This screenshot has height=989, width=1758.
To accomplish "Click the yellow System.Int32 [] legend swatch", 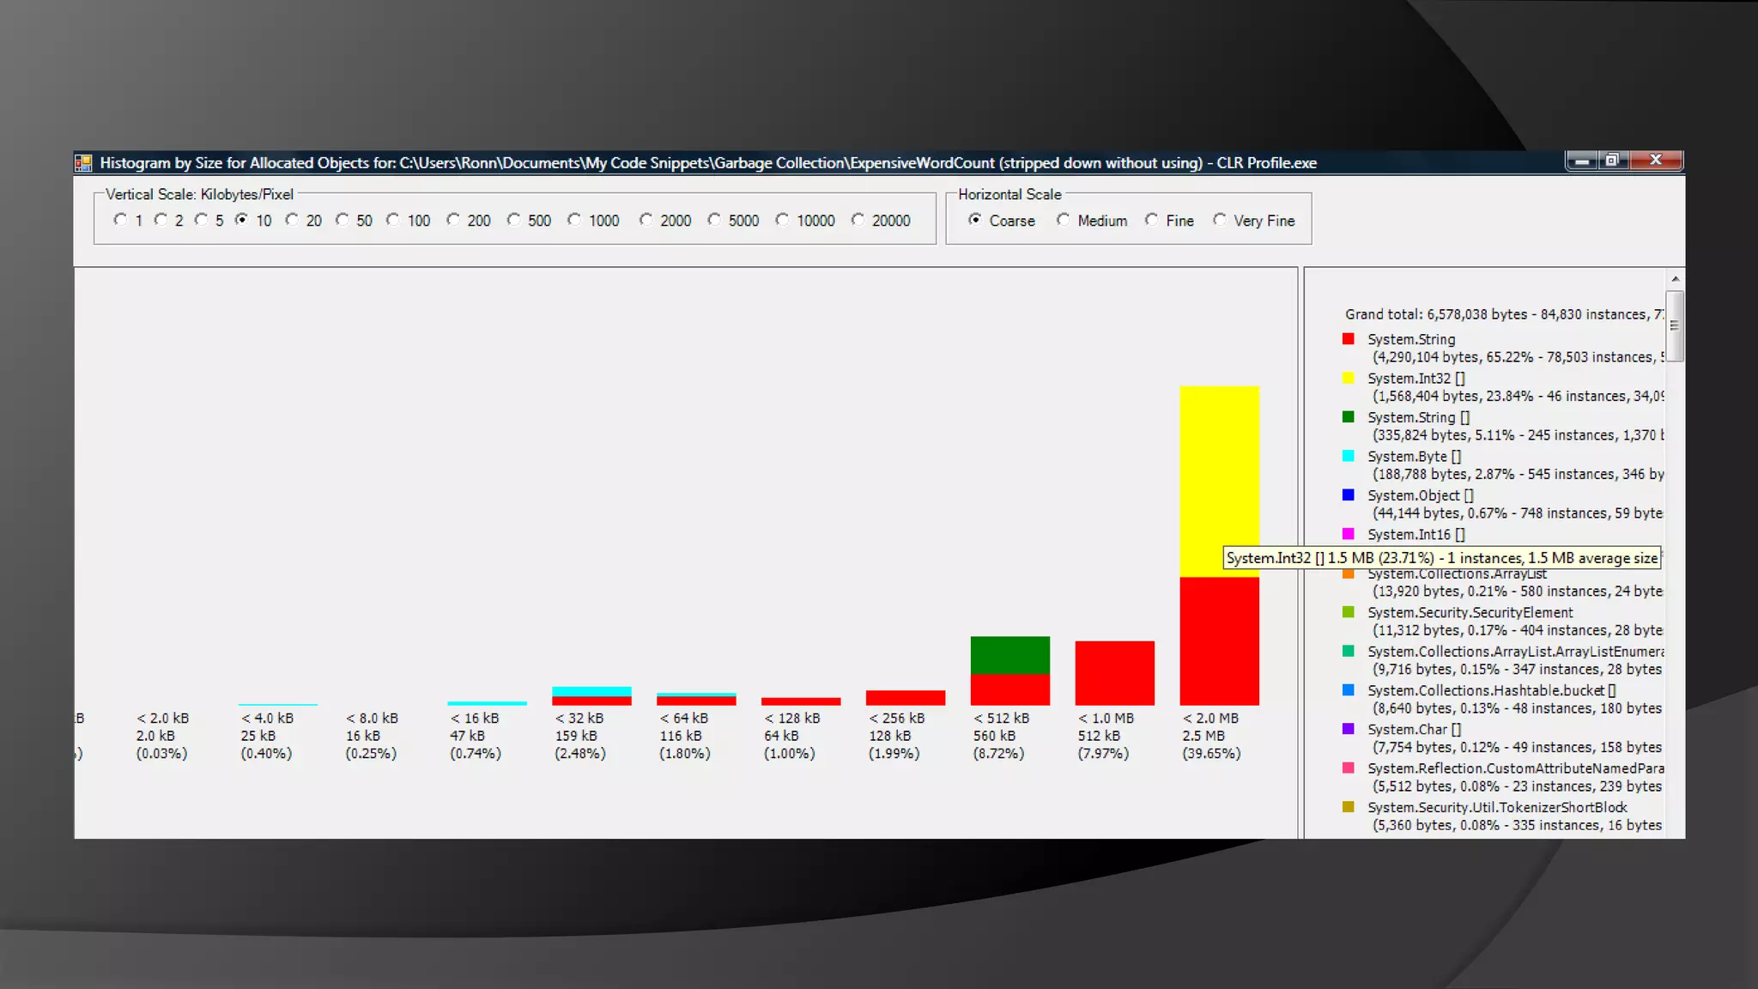I will pyautogui.click(x=1348, y=378).
